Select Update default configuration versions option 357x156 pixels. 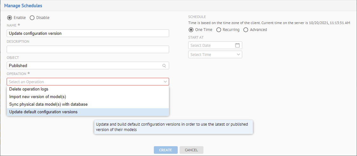43,112
